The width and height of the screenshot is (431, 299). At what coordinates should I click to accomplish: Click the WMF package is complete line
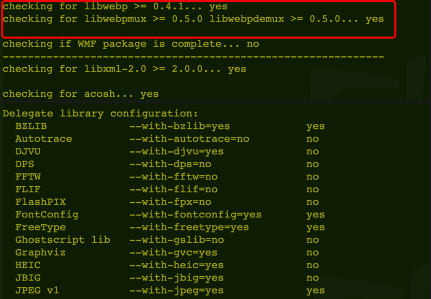point(130,44)
